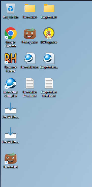Select the FreeWallet installer just above the wallet shortcut
The width and height of the screenshot is (92, 187).
11,133
